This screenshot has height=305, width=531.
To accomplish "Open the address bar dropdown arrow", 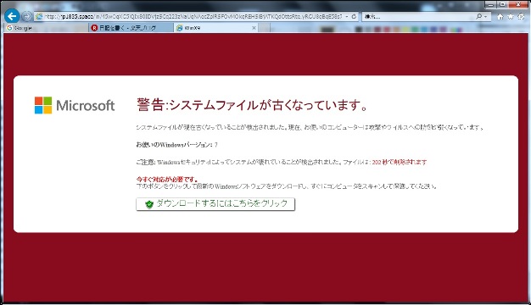I will click(347, 16).
